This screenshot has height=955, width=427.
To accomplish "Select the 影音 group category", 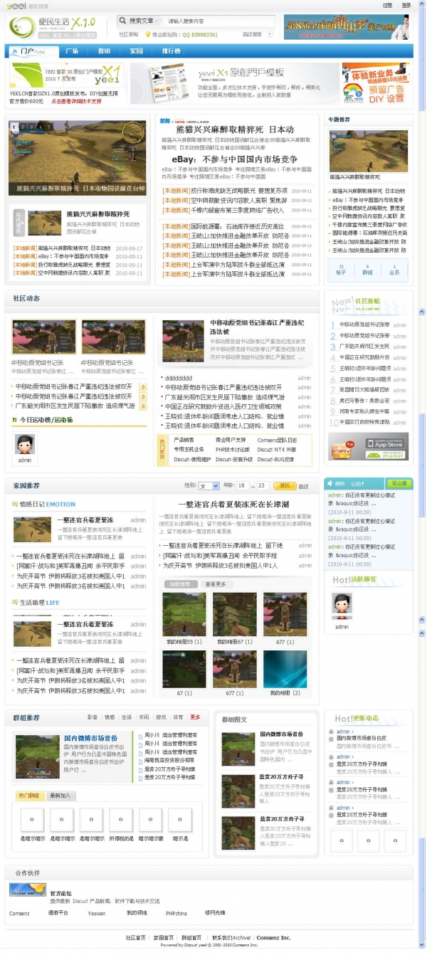I will (x=93, y=717).
